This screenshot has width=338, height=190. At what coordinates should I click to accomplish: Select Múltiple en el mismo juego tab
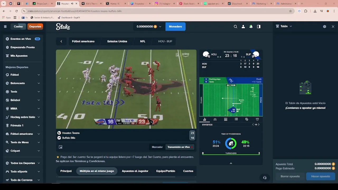pyautogui.click(x=97, y=171)
